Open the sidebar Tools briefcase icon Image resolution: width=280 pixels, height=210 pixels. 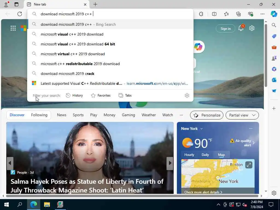(x=274, y=47)
